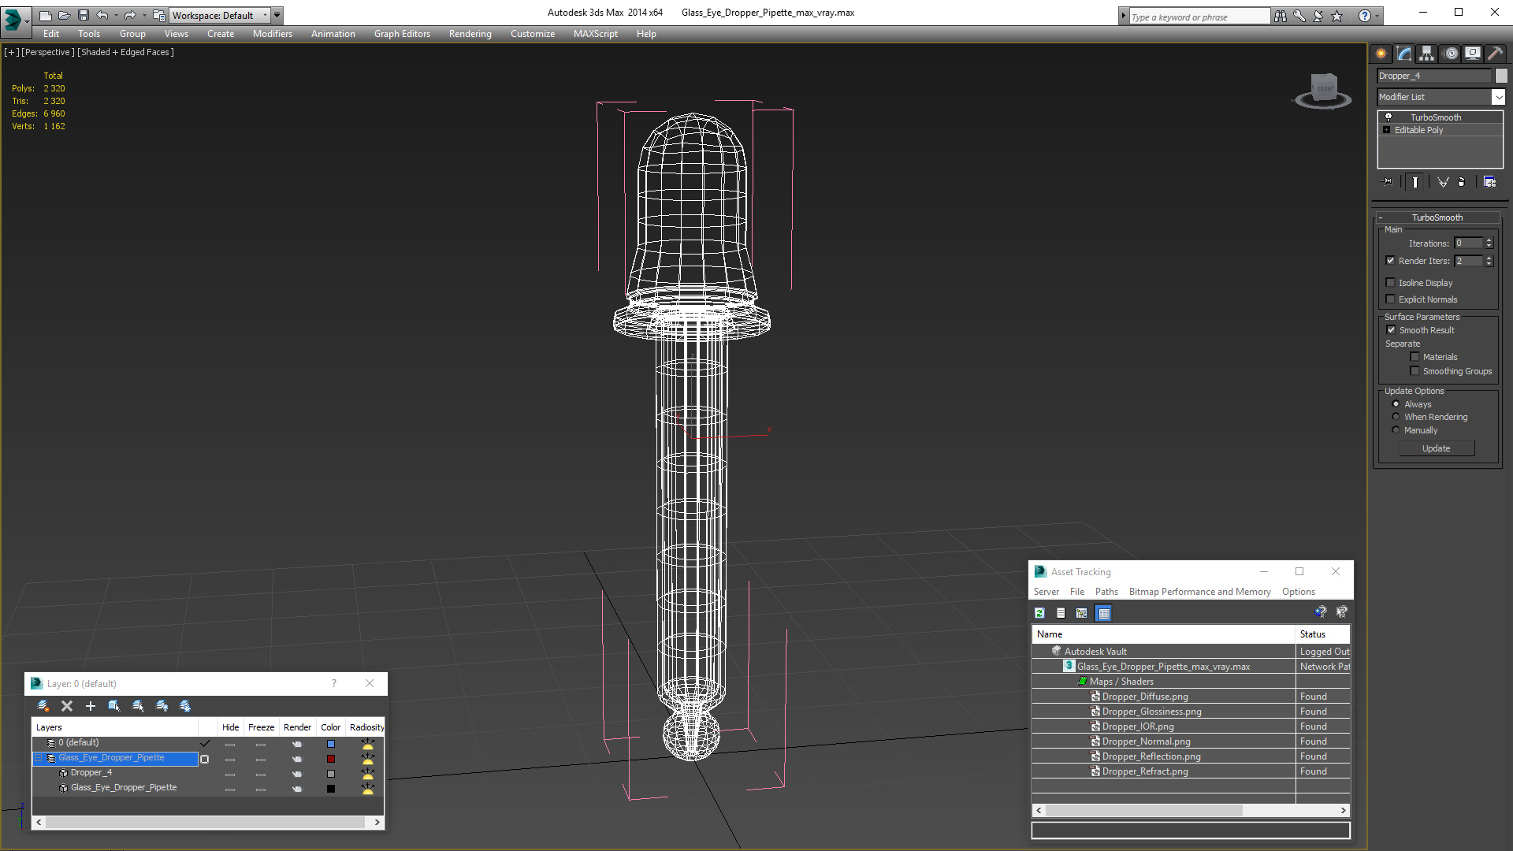Enable Separate by Materials checkbox

1414,357
